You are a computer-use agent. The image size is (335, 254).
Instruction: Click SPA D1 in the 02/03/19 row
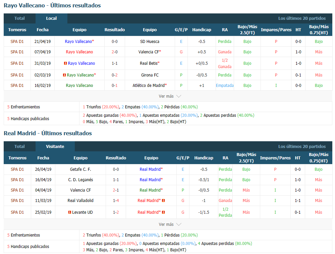coord(17,75)
